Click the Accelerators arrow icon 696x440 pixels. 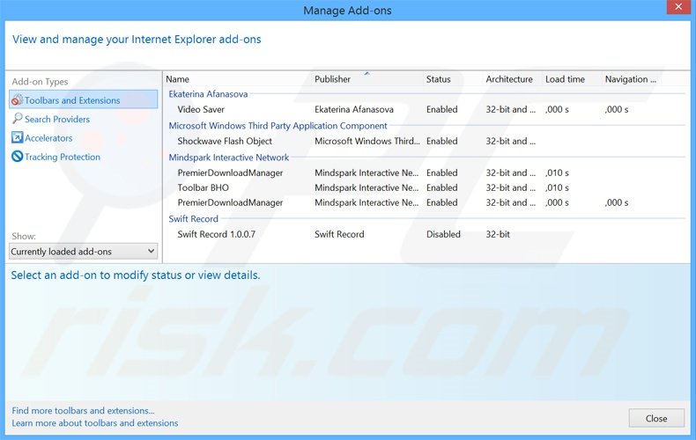pos(17,138)
